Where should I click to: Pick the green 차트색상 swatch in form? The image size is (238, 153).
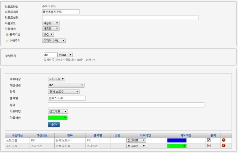58,118
